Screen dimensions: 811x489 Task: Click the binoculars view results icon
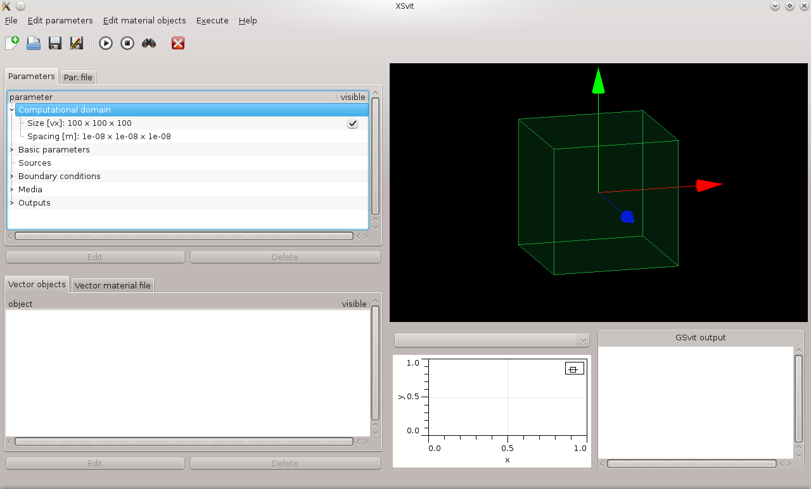tap(149, 43)
